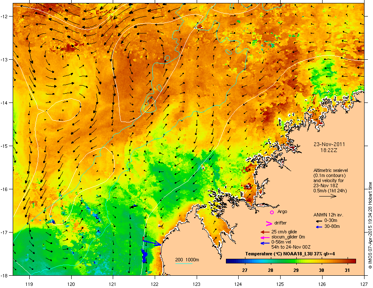373x288 pixels.
Task: Click the colorbar tick label '28'
Action: pos(270,270)
